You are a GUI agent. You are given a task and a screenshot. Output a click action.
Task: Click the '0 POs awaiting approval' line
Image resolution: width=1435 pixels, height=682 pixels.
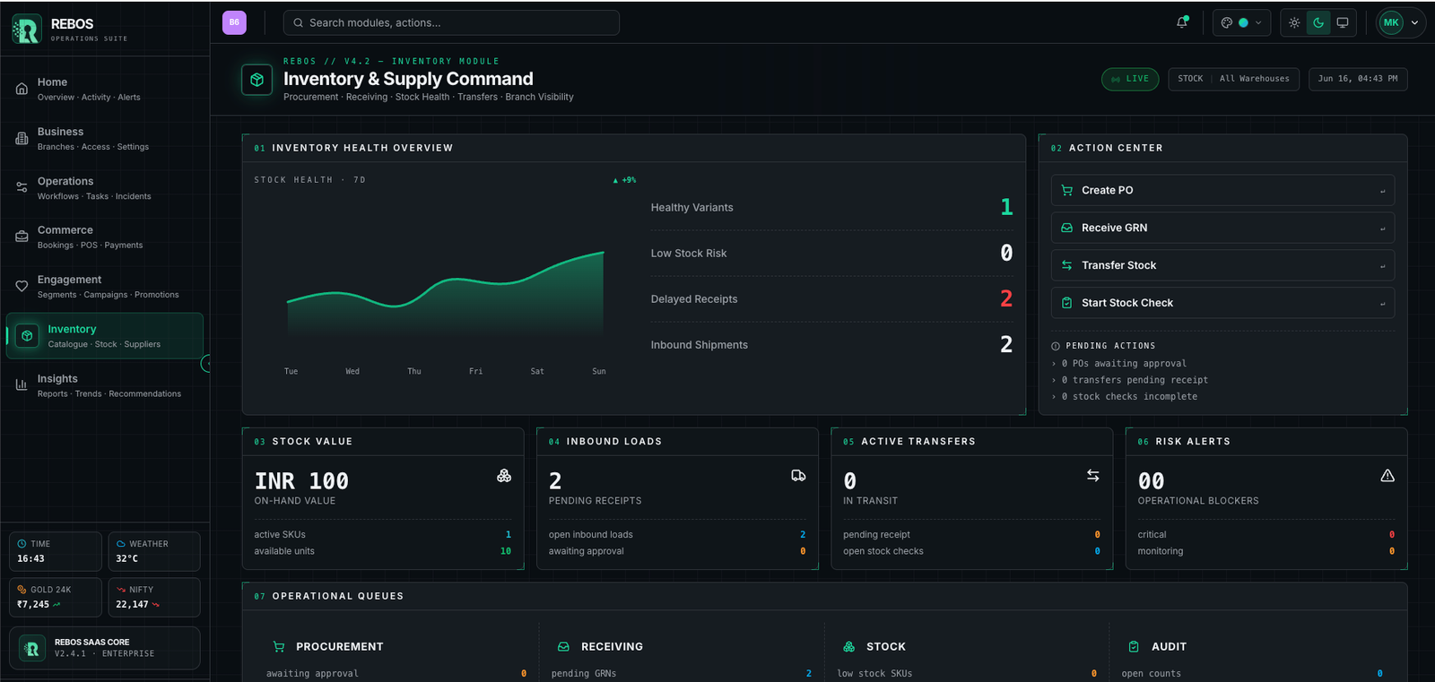(x=1124, y=364)
